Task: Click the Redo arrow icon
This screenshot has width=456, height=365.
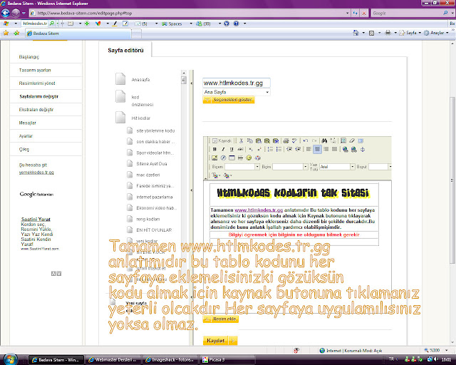Action: coord(314,140)
